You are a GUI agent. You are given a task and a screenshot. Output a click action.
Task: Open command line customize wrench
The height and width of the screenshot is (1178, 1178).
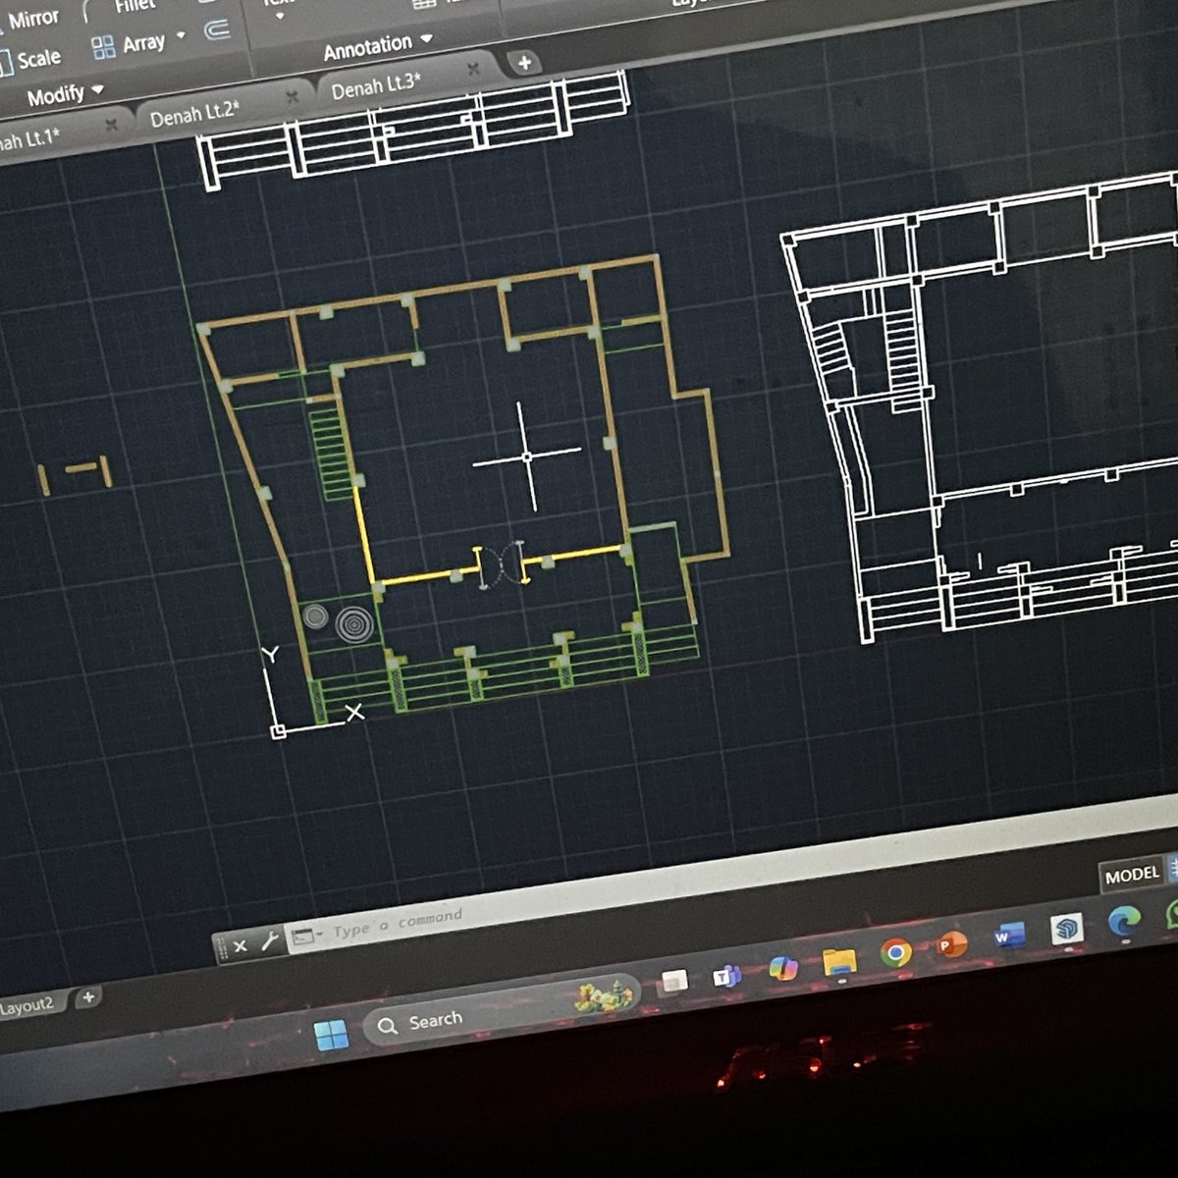[270, 941]
